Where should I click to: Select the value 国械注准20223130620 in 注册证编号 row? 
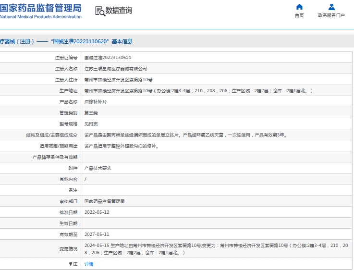tap(108, 58)
